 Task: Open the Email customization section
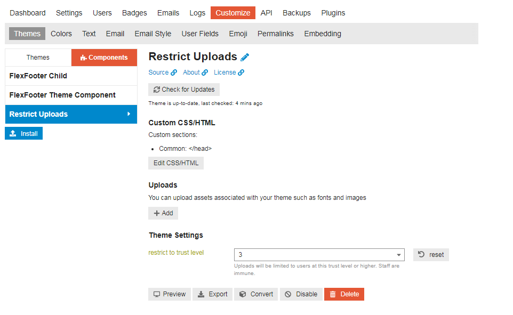click(x=115, y=34)
